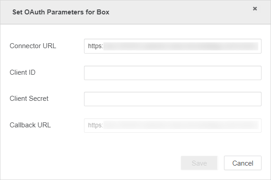Click the dialog title mentioning Box
Image resolution: width=271 pixels, height=180 pixels.
(x=61, y=12)
